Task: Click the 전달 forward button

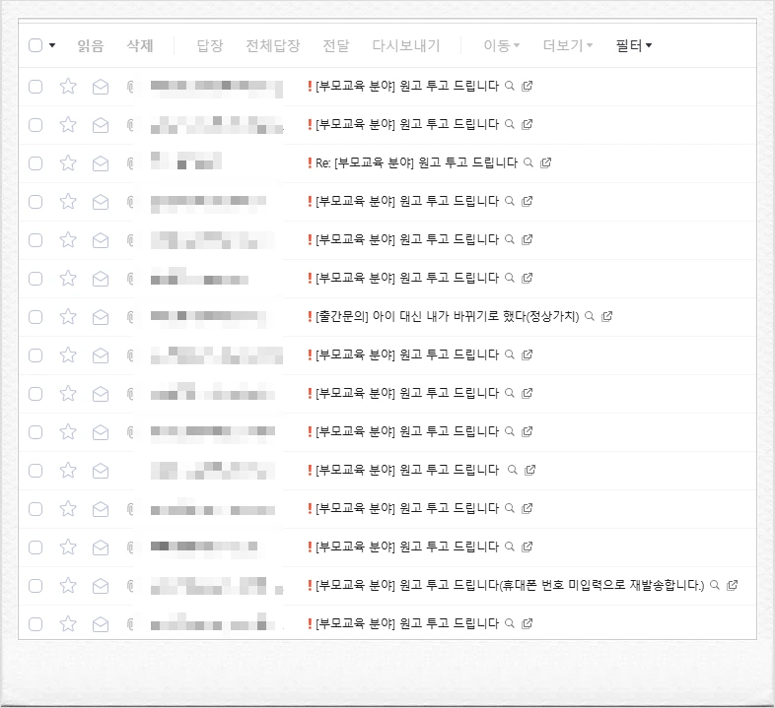Action: 336,46
